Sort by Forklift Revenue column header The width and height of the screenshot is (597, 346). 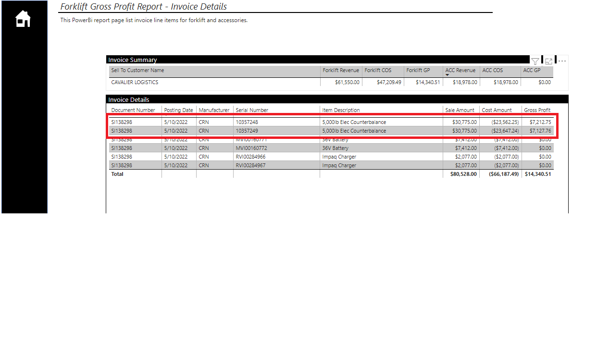coord(341,70)
